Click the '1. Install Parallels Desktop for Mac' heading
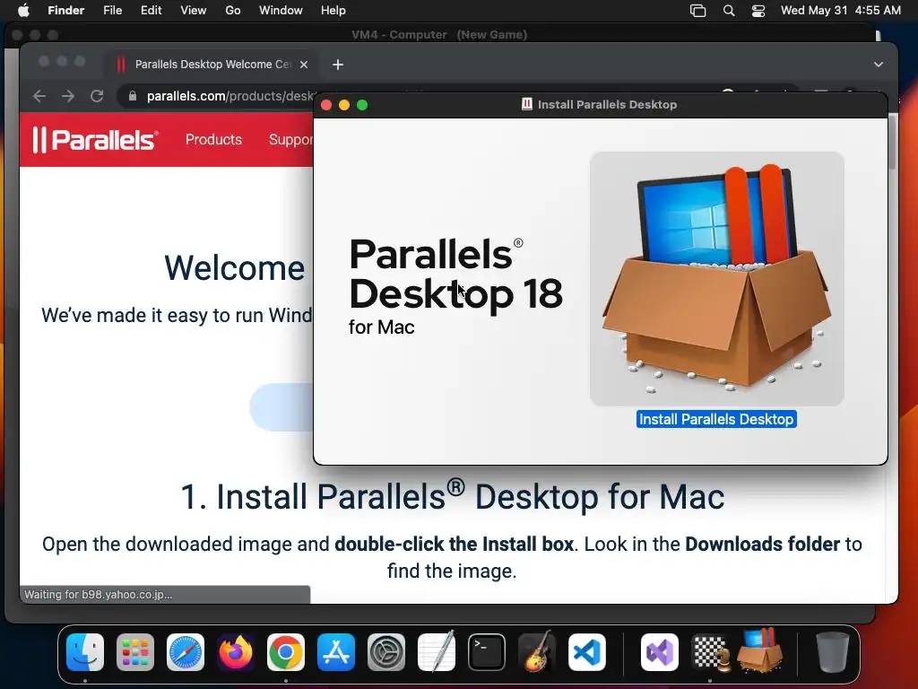918x689 pixels. [x=452, y=496]
